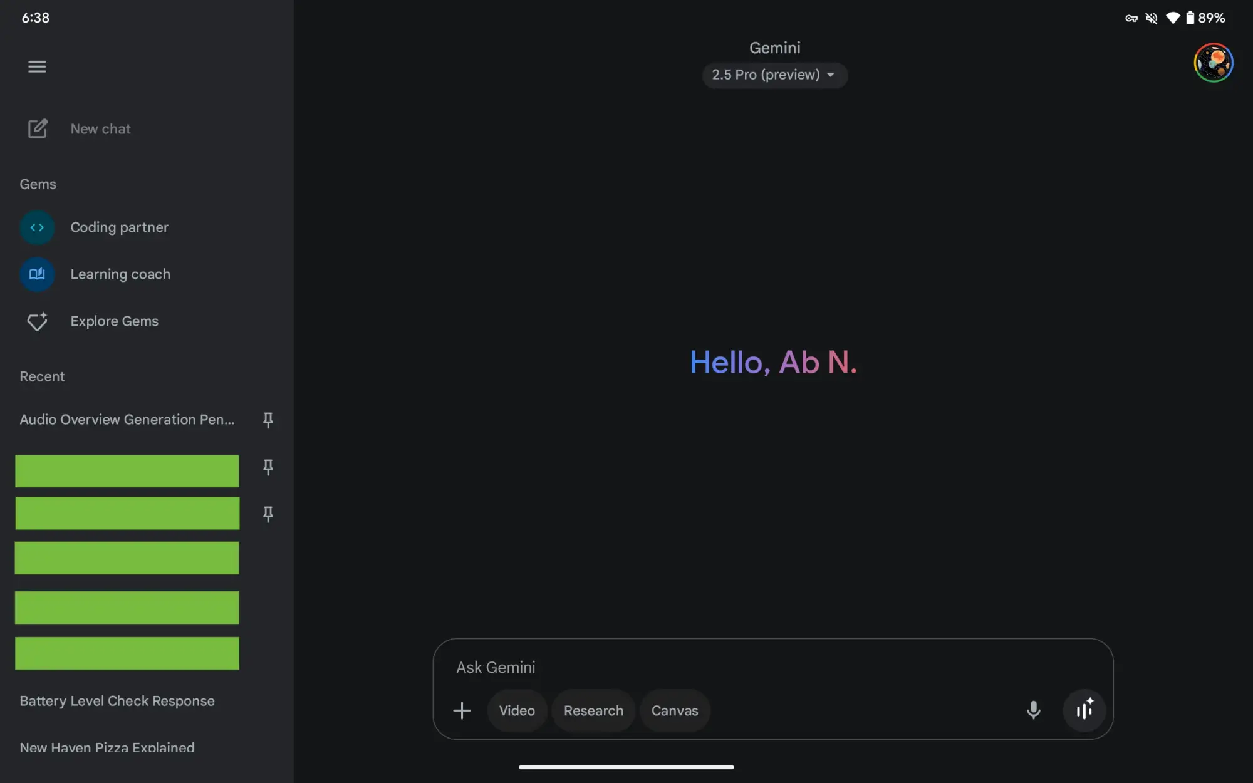Open the Learning coach gem icon

(x=37, y=274)
